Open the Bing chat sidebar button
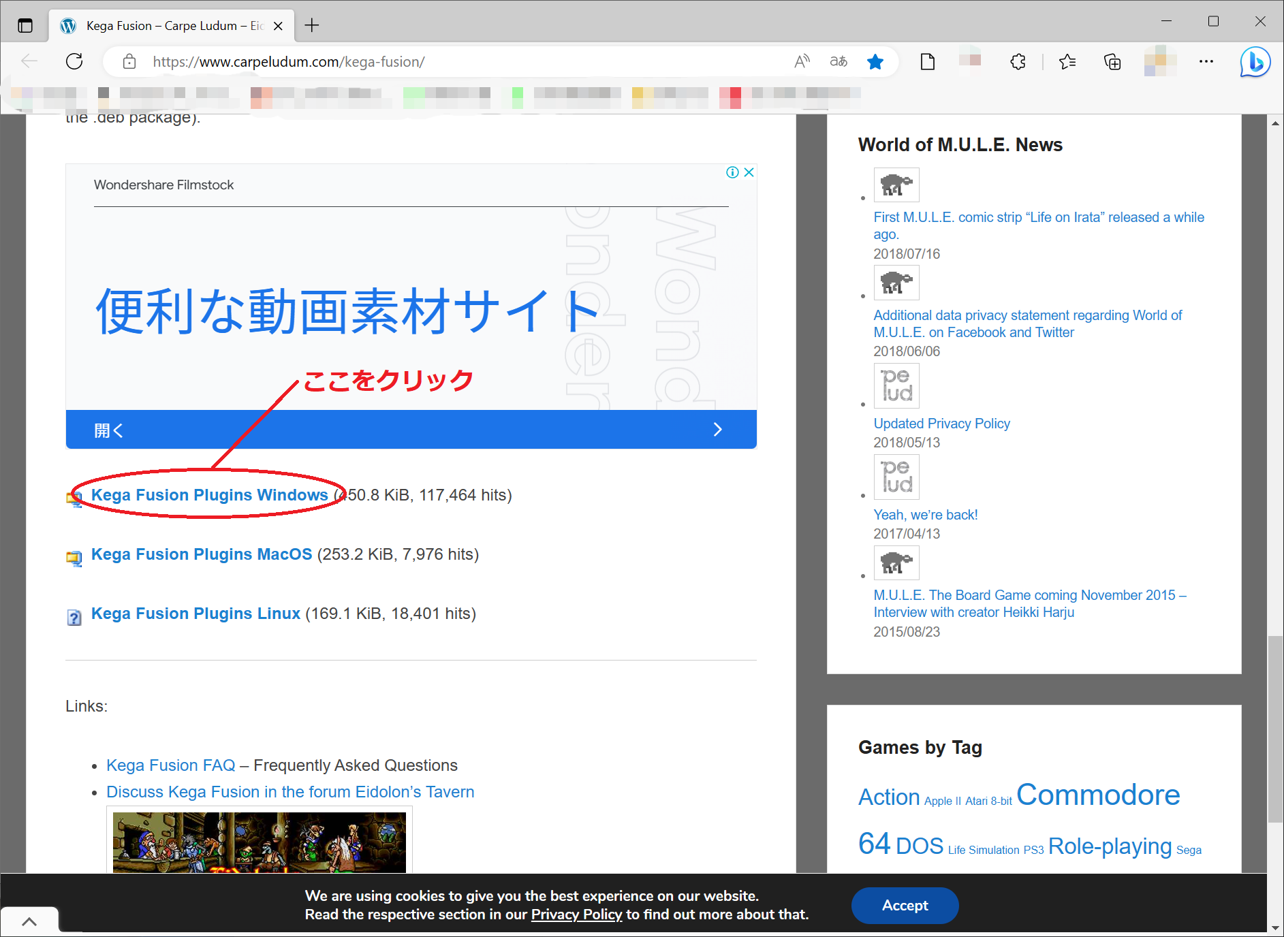1284x937 pixels. pos(1255,62)
